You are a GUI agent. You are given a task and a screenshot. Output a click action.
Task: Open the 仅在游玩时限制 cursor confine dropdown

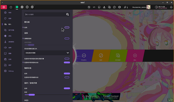coord(47,53)
